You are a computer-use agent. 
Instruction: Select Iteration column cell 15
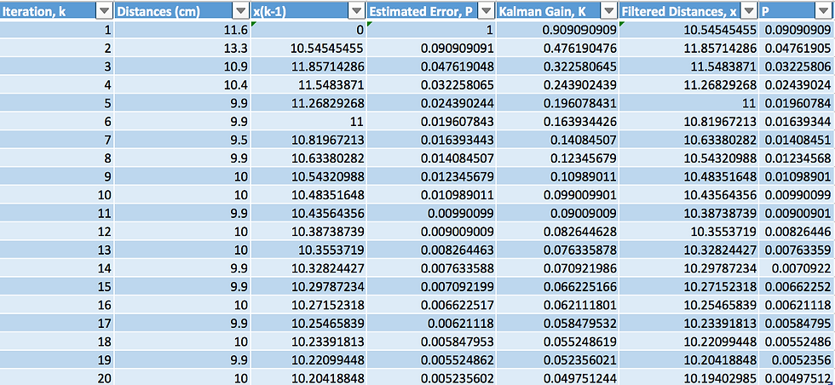tap(56, 286)
